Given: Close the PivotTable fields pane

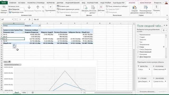Looking at the screenshot, I should click(x=167, y=25).
